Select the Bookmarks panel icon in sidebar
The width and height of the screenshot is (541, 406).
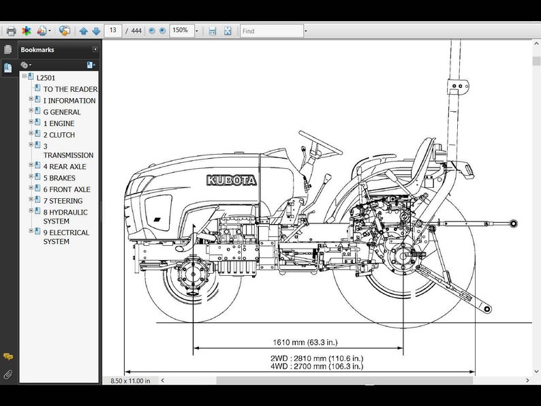pyautogui.click(x=7, y=67)
